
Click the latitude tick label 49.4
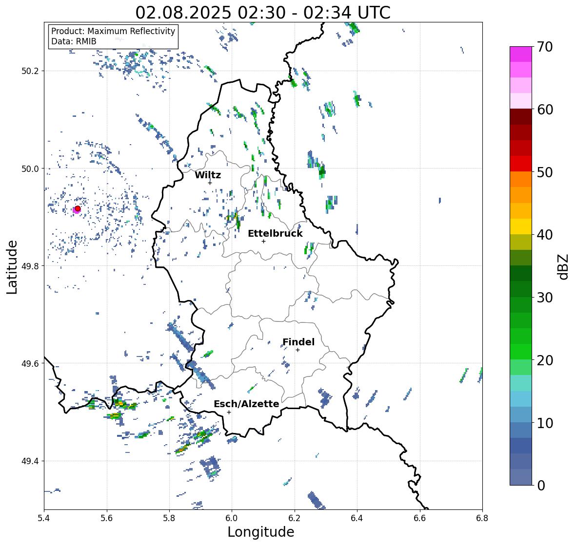pyautogui.click(x=30, y=461)
